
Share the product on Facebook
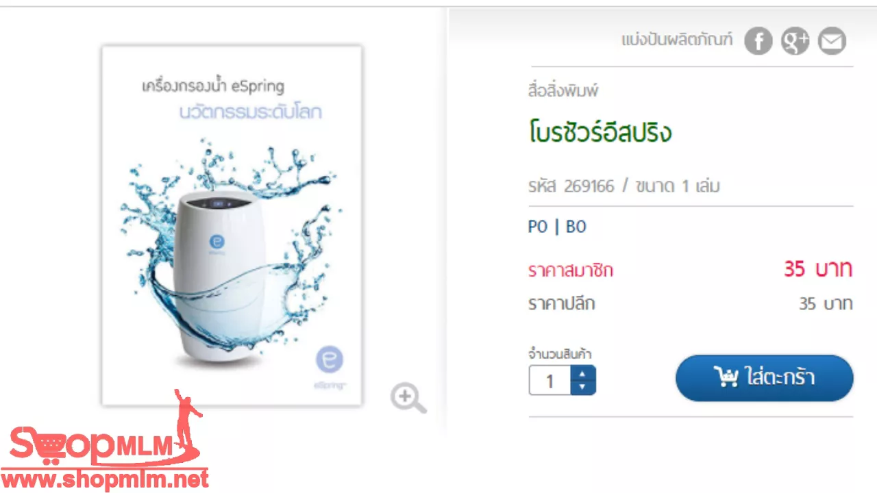click(758, 41)
